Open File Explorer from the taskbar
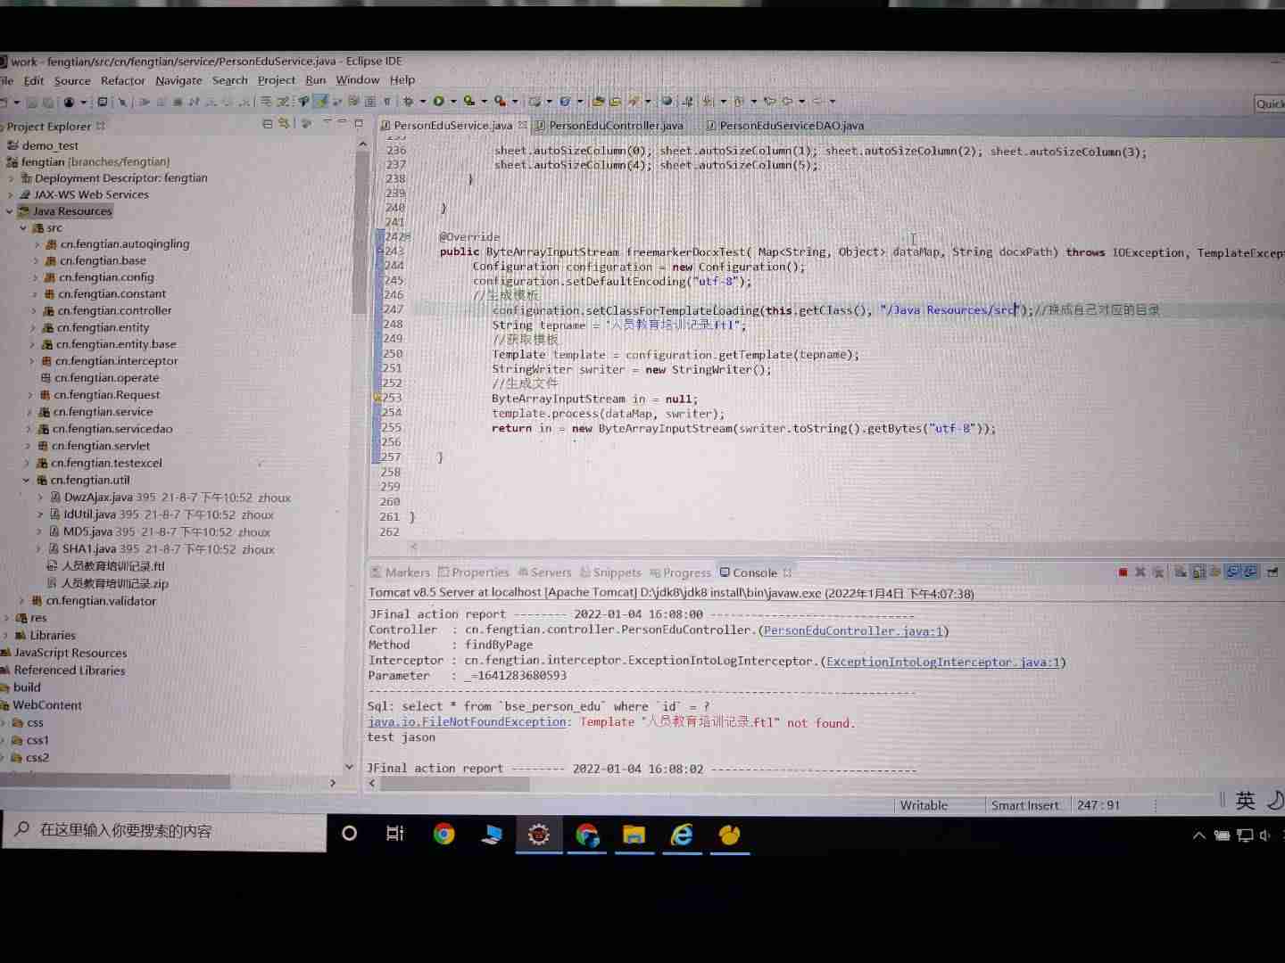1285x963 pixels. [634, 835]
